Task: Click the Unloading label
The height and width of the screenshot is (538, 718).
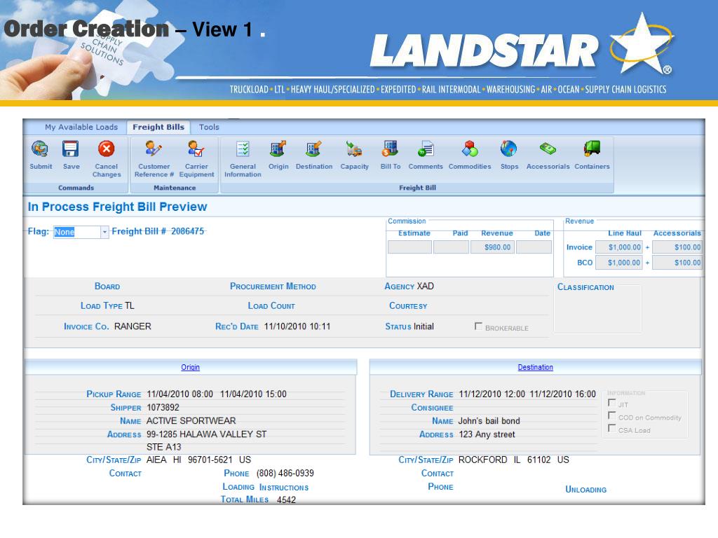Action: pyautogui.click(x=585, y=490)
